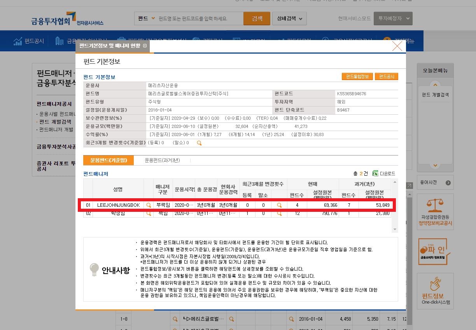Close the popup with the large X
The height and width of the screenshot is (330, 476).
(397, 46)
